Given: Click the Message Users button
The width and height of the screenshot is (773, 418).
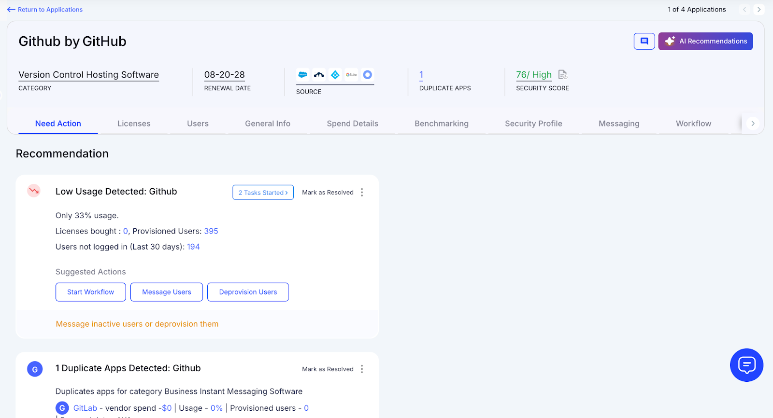Looking at the screenshot, I should click(x=167, y=292).
